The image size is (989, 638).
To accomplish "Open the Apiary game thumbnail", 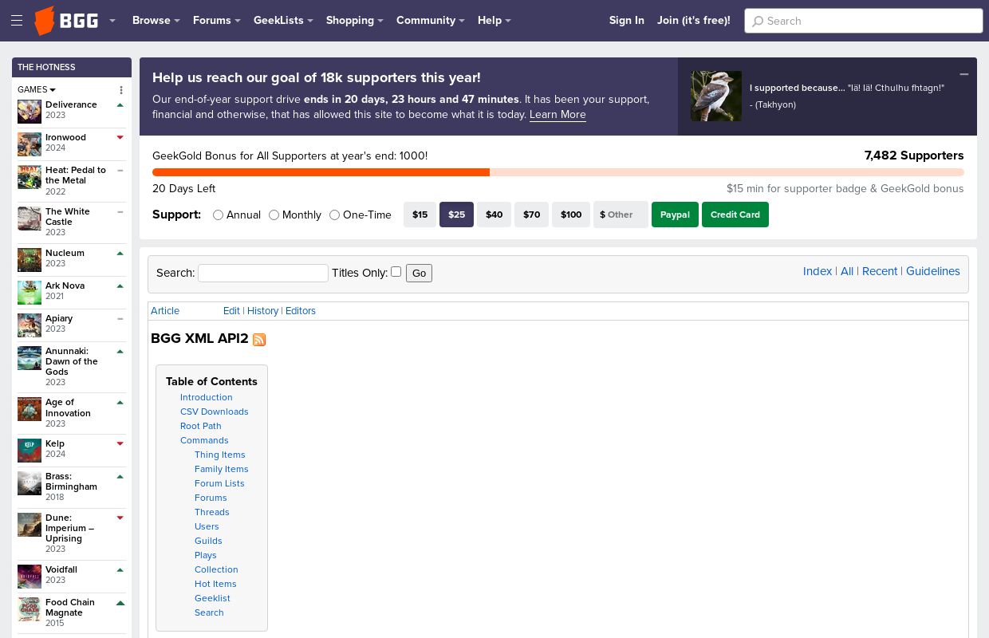I will (x=30, y=325).
